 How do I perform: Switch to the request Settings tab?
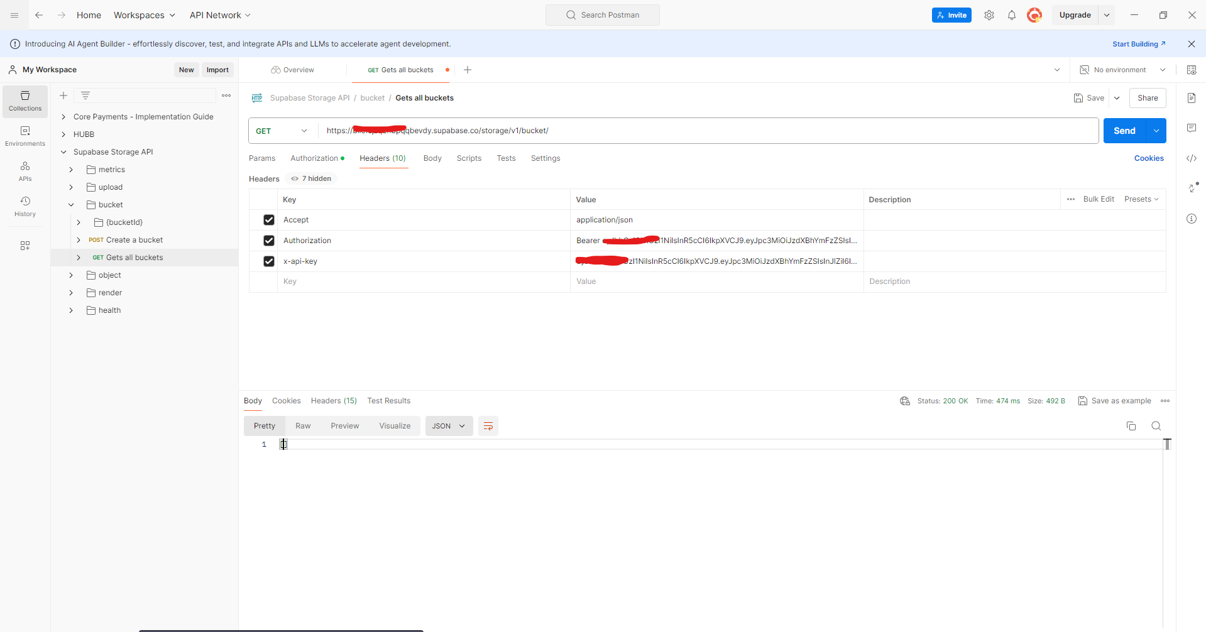[545, 158]
